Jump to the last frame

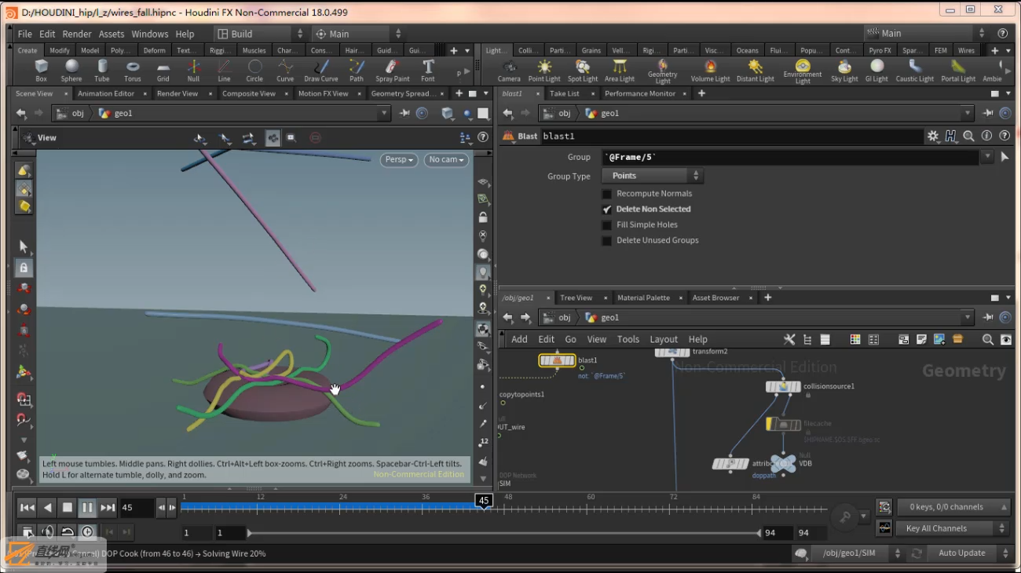pos(108,508)
